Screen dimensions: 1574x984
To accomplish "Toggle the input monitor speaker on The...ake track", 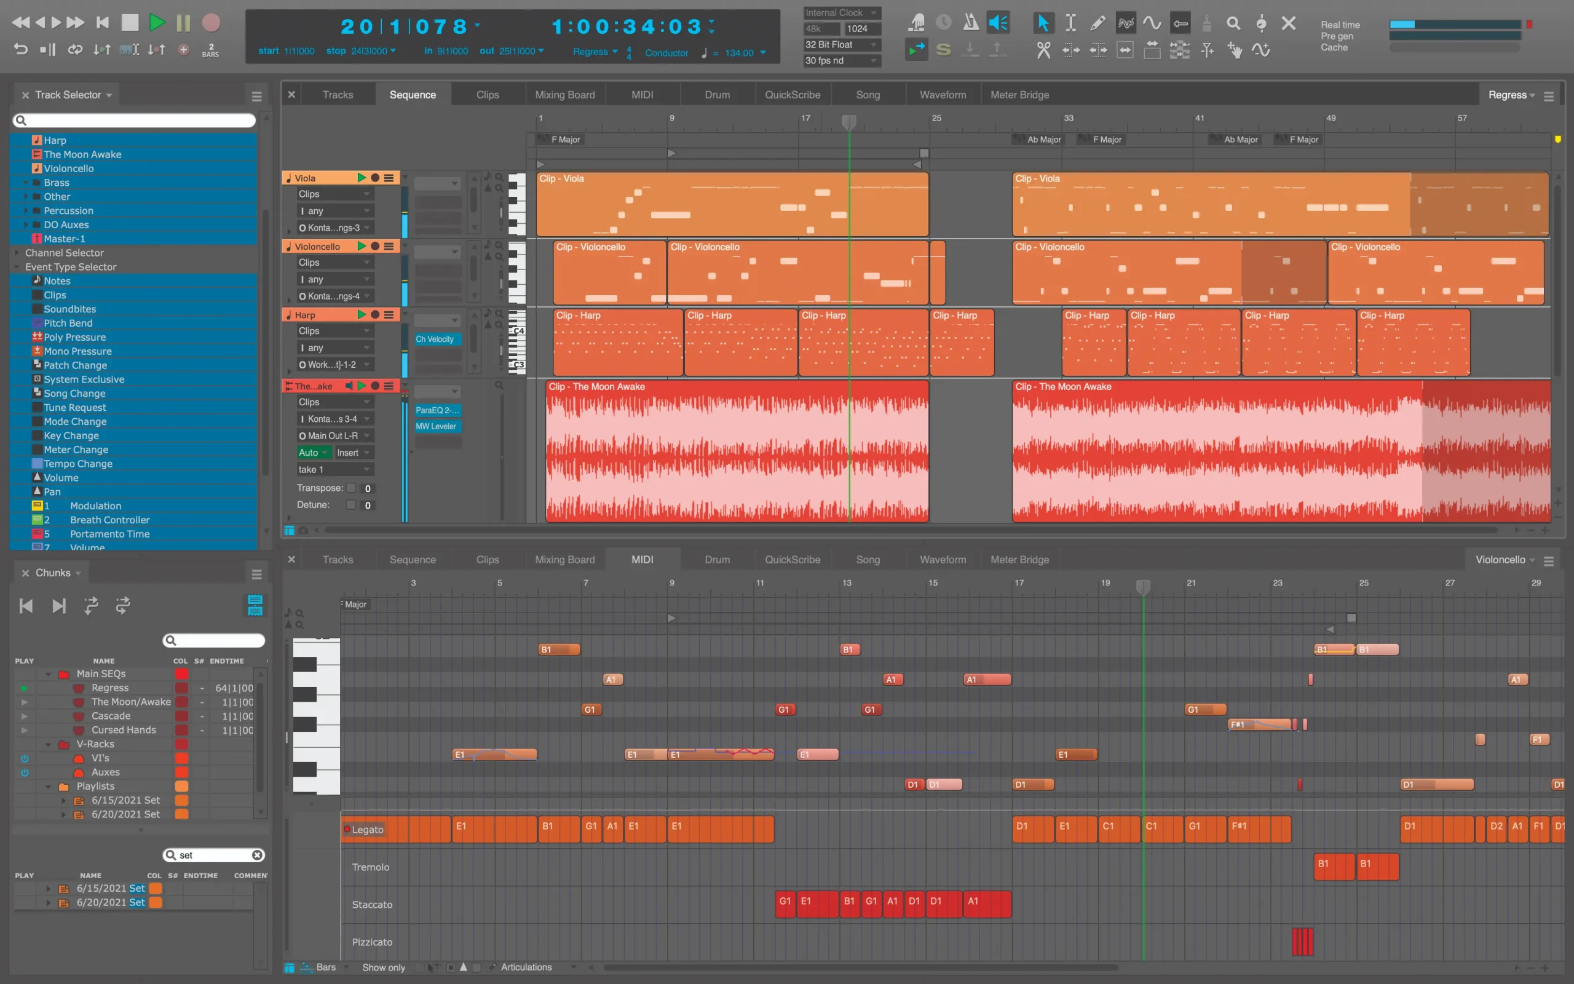I will (349, 386).
